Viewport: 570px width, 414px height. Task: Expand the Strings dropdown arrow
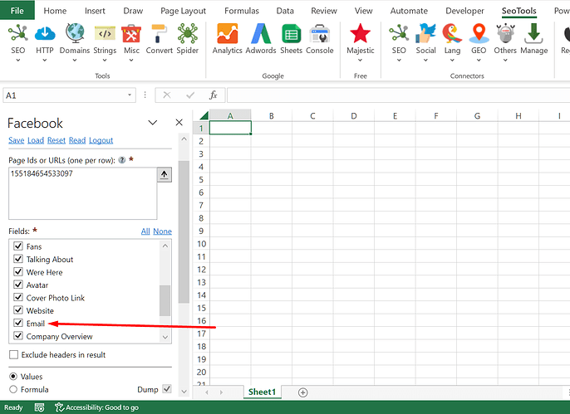(105, 61)
